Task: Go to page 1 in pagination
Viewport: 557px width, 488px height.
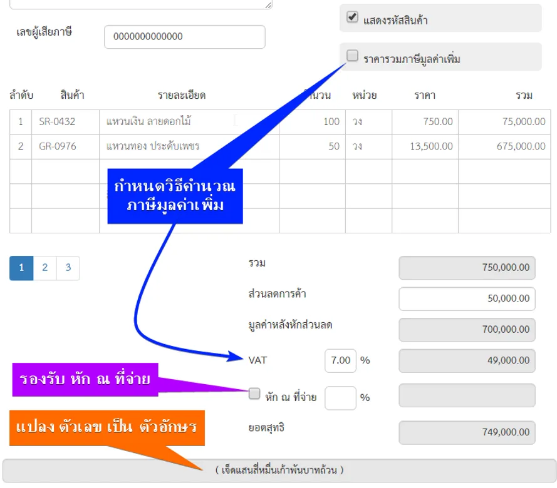Action: tap(21, 268)
